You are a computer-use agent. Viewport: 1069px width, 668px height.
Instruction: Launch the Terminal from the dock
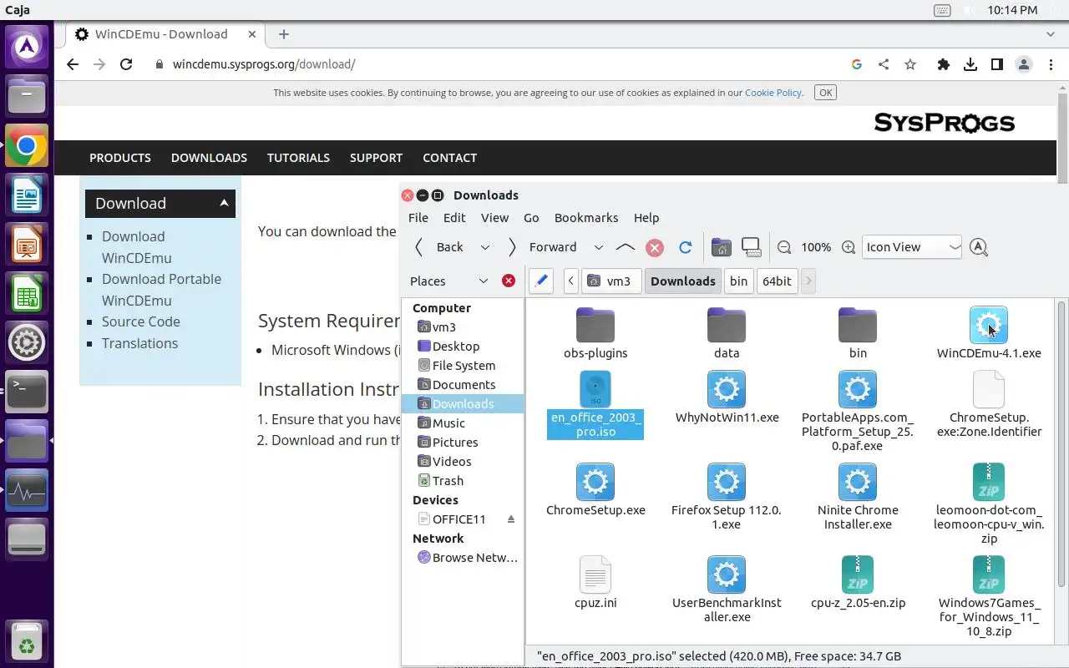pos(27,391)
